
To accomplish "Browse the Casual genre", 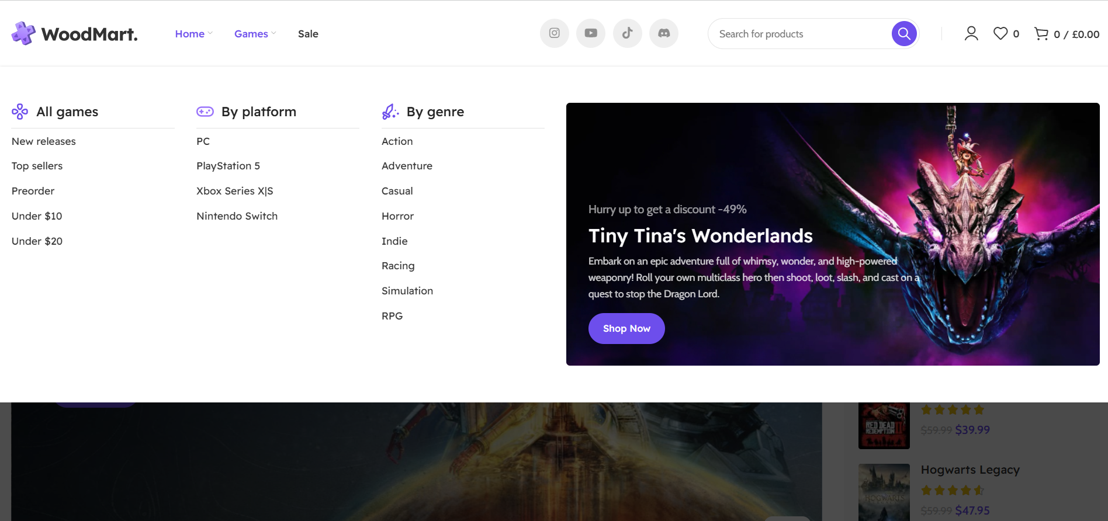I will tap(397, 191).
